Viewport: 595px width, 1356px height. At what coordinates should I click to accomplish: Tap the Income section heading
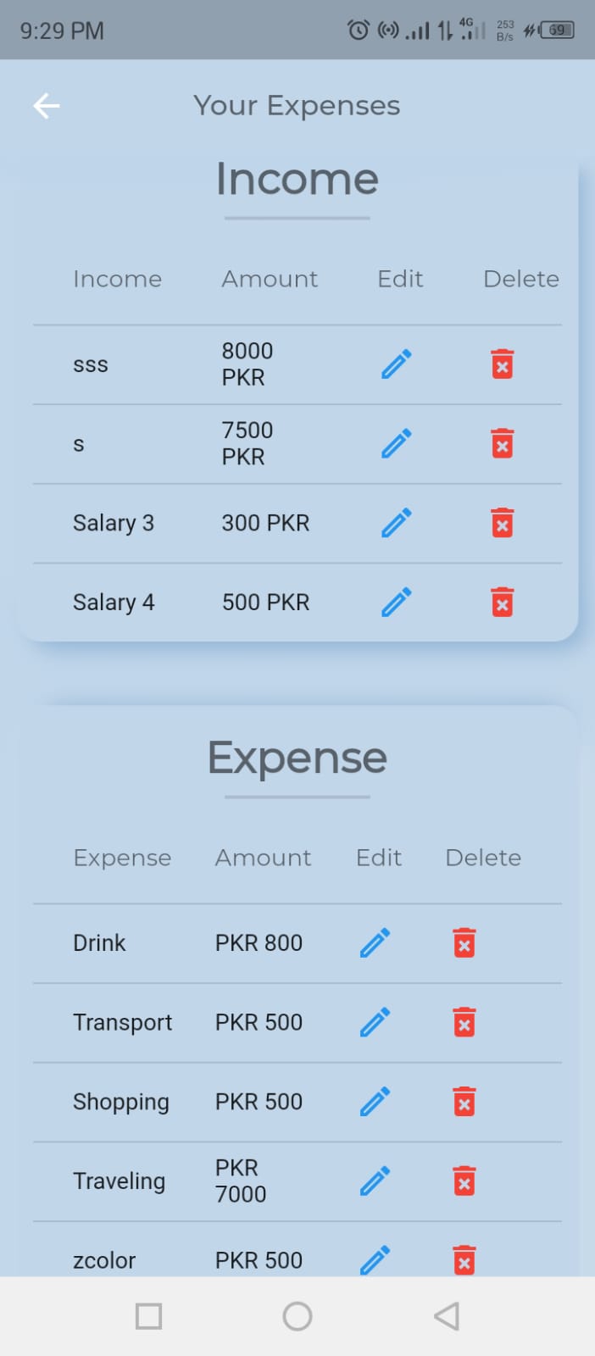pos(297,179)
